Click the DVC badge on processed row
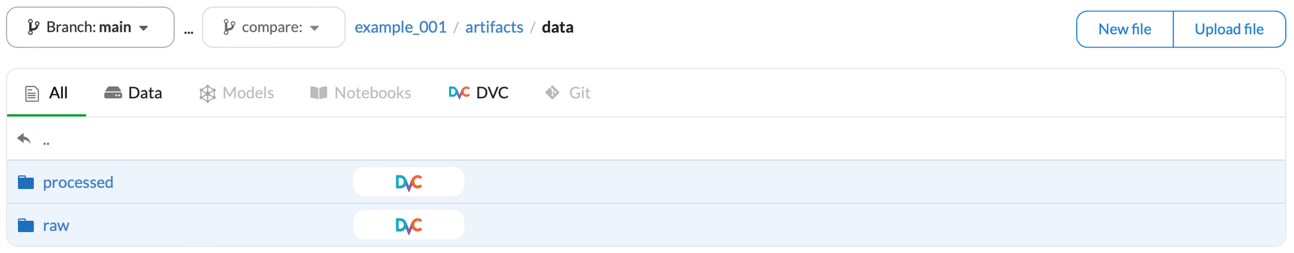This screenshot has height=253, width=1294. coord(408,182)
